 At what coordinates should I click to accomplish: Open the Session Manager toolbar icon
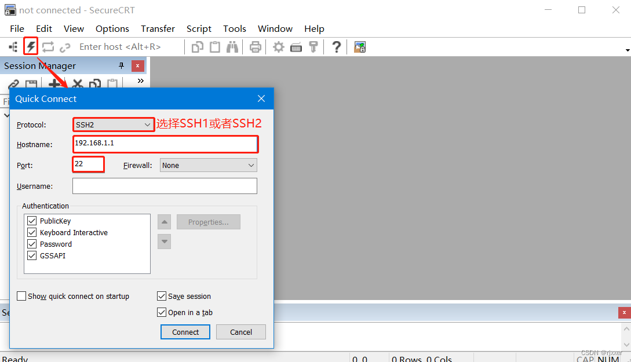tap(13, 47)
